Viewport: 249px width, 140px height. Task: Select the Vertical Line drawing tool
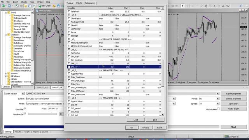pos(193,6)
